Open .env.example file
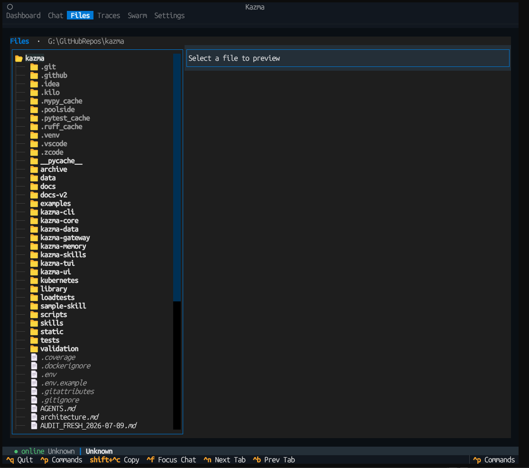This screenshot has width=529, height=468. [x=59, y=383]
